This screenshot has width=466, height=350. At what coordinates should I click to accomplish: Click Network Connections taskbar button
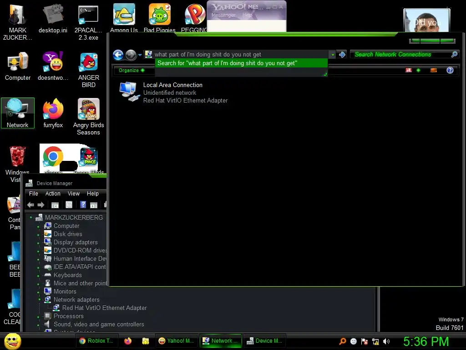[221, 341]
